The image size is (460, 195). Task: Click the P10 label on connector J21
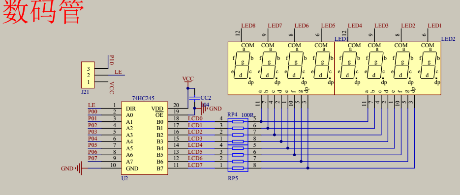(111, 60)
